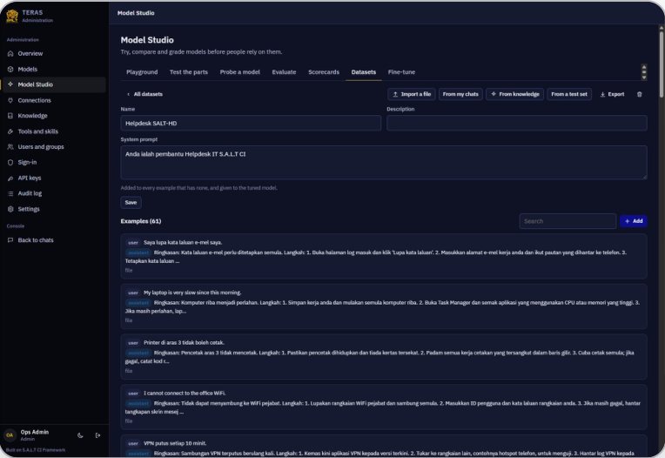
Task: Open the API keys page
Action: click(x=53, y=178)
